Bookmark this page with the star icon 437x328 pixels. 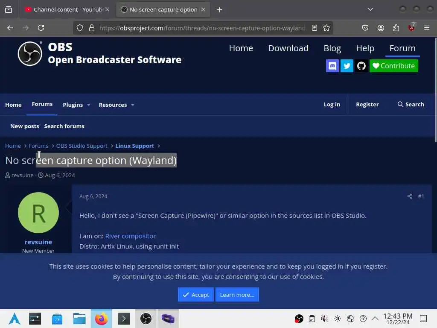(x=326, y=28)
